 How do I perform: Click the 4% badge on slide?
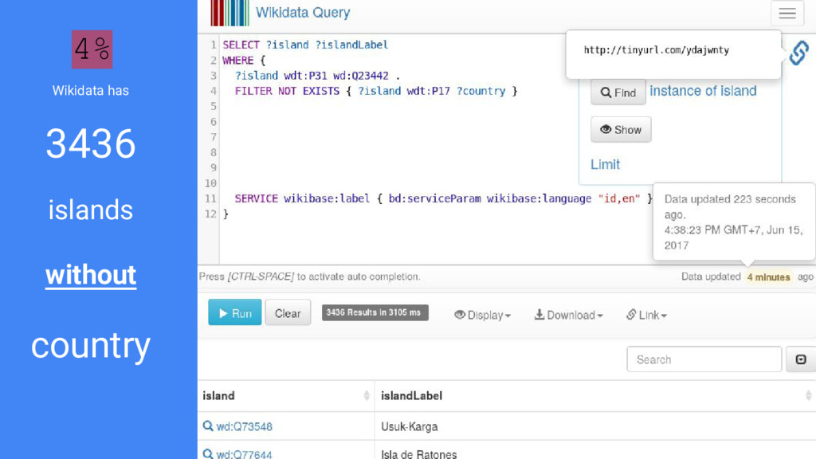(x=92, y=49)
